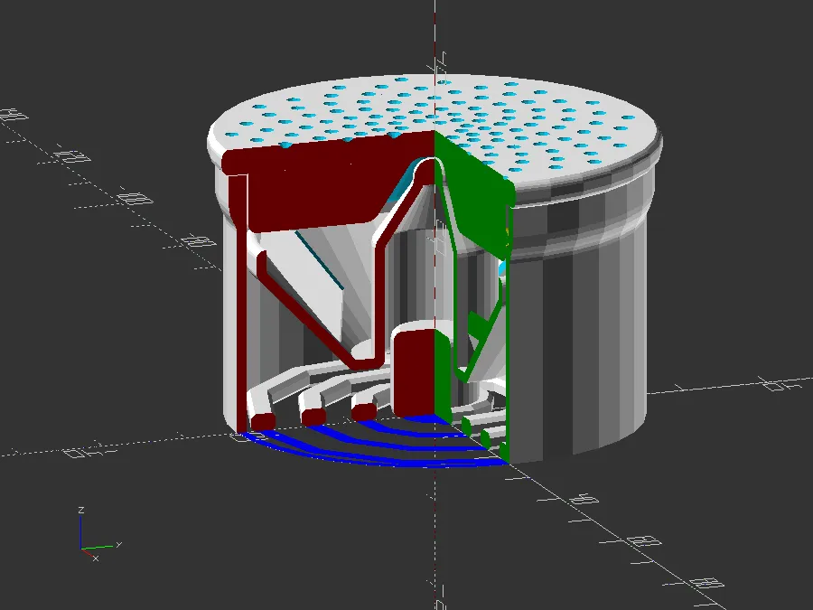The width and height of the screenshot is (813, 610).
Task: Click the leftmost small red rib cross-section
Action: (262, 420)
